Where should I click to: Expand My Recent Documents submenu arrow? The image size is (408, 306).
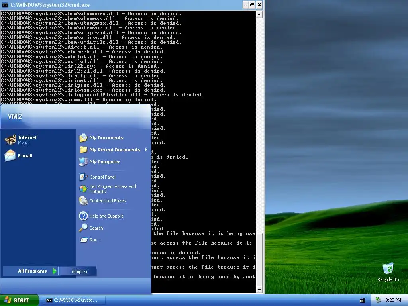click(x=146, y=150)
